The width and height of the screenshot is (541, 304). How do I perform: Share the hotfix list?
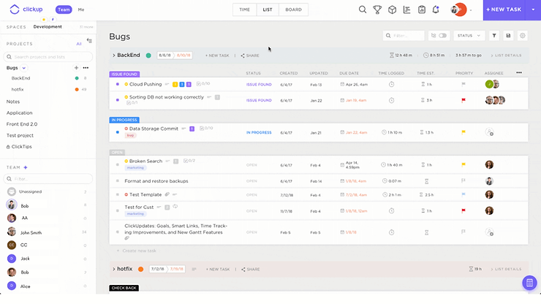coord(251,269)
